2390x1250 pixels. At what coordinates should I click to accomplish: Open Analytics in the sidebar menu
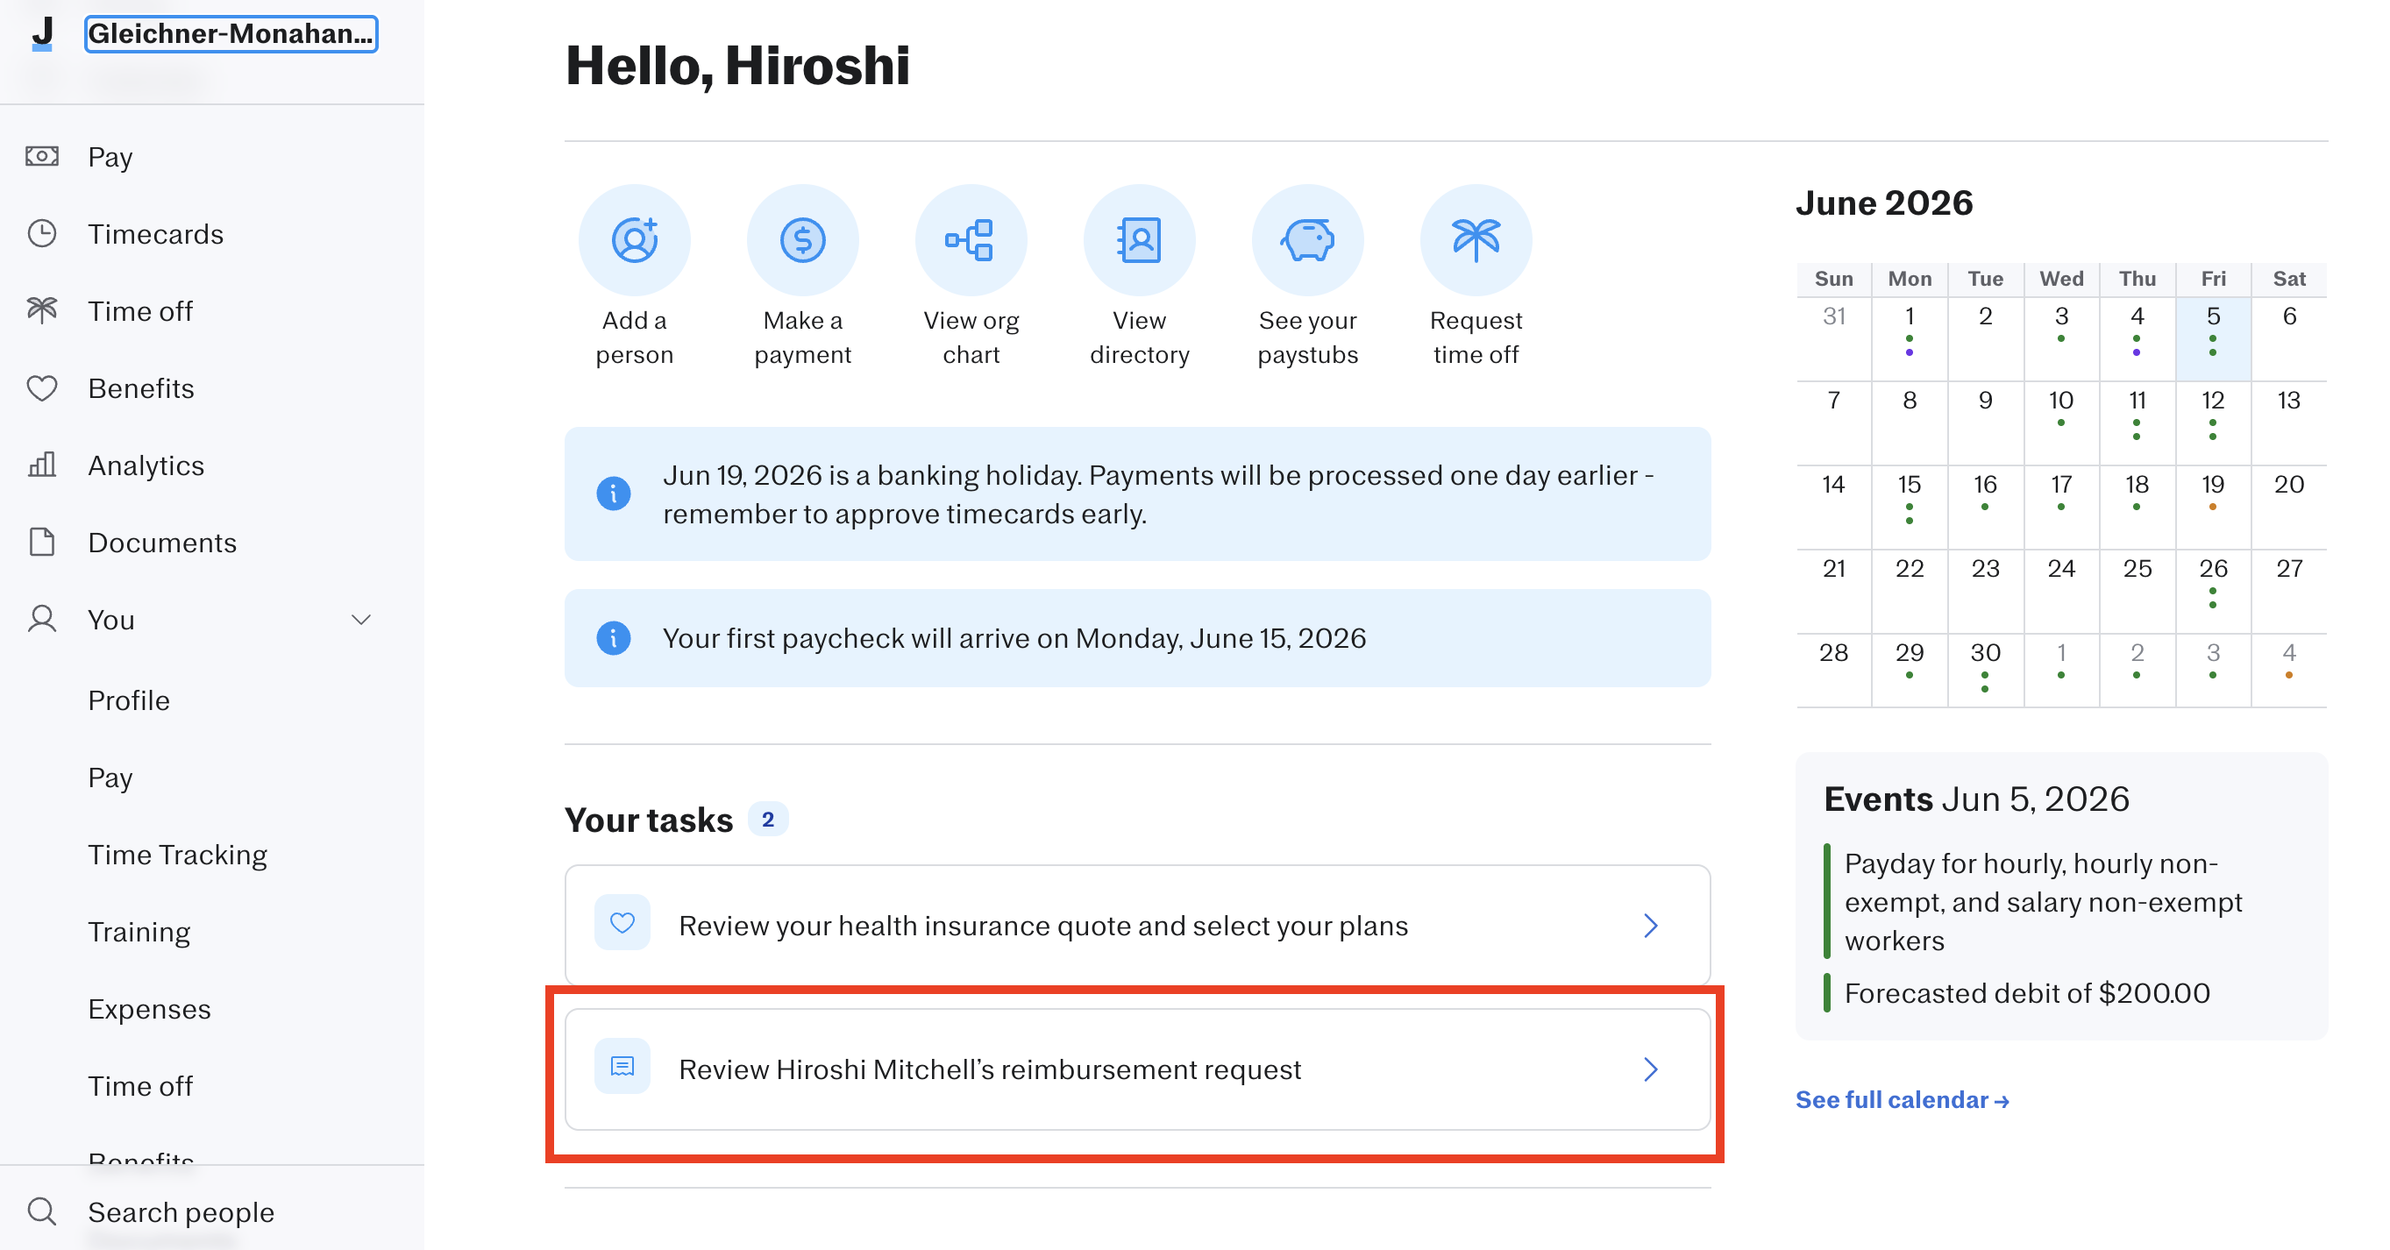pyautogui.click(x=146, y=465)
